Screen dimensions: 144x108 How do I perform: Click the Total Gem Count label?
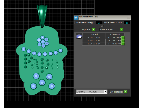tap(113, 23)
